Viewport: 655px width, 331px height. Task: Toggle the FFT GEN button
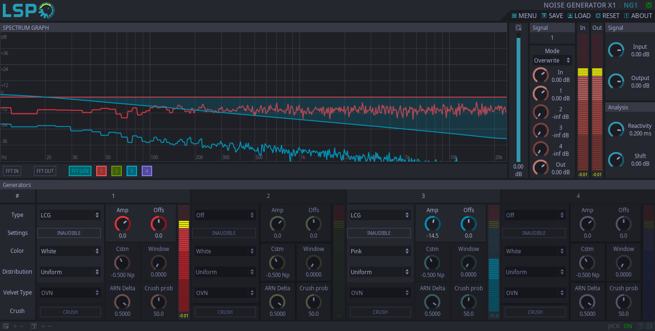click(80, 171)
